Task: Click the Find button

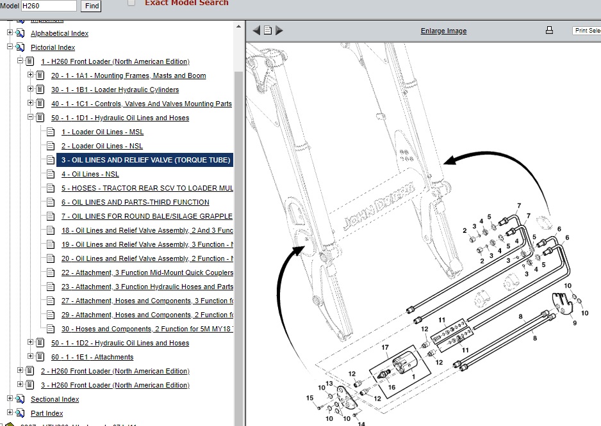Action: click(x=91, y=6)
